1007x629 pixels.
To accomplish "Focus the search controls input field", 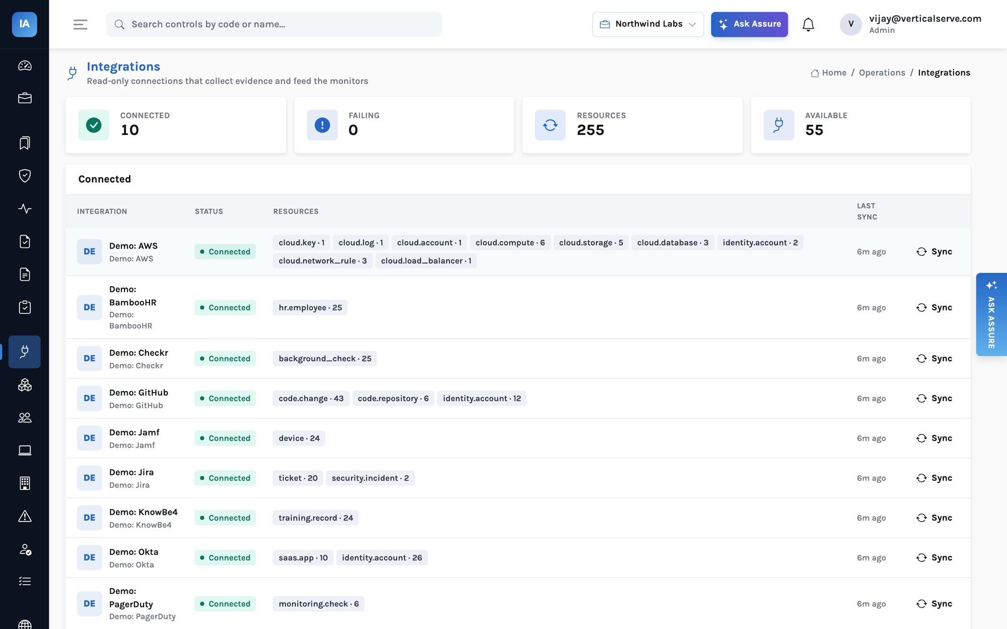I will [x=274, y=24].
